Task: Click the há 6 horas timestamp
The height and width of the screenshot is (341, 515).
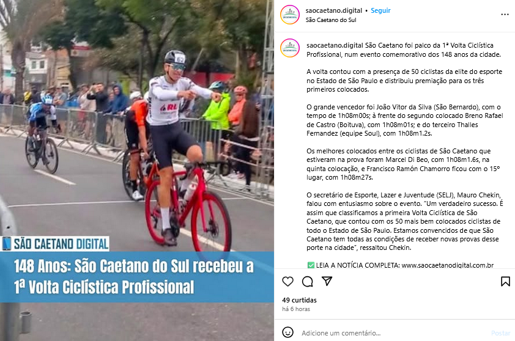Action: (x=296, y=309)
